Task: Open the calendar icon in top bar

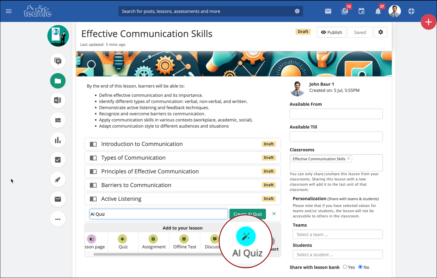Action: pos(361,11)
